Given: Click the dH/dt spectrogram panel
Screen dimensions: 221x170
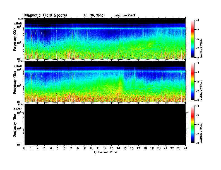Looking at the screenshot, I should tap(105, 39).
